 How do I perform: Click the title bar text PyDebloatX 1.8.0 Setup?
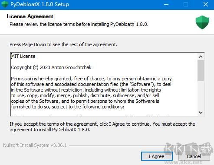[40, 4]
